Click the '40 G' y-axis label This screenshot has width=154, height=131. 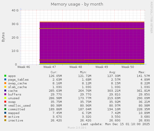(15, 11)
